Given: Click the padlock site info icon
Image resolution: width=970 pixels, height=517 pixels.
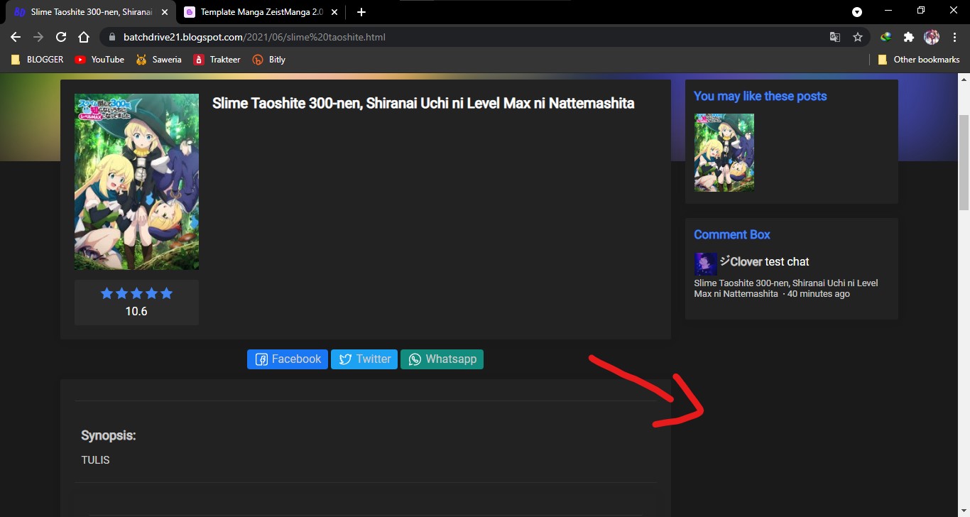Looking at the screenshot, I should pos(112,37).
